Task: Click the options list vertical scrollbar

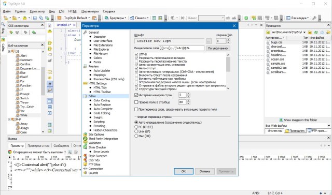Action: (x=228, y=72)
